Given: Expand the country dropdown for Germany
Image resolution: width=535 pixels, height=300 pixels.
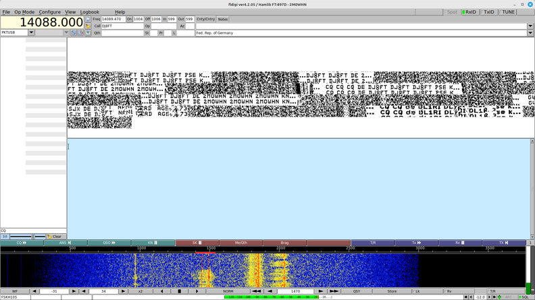Looking at the screenshot, I should click(x=530, y=32).
